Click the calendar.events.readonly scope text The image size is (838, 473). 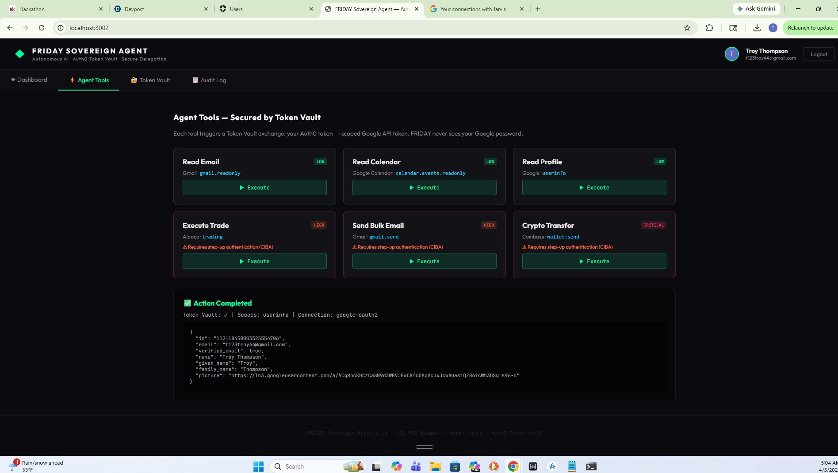coord(431,173)
